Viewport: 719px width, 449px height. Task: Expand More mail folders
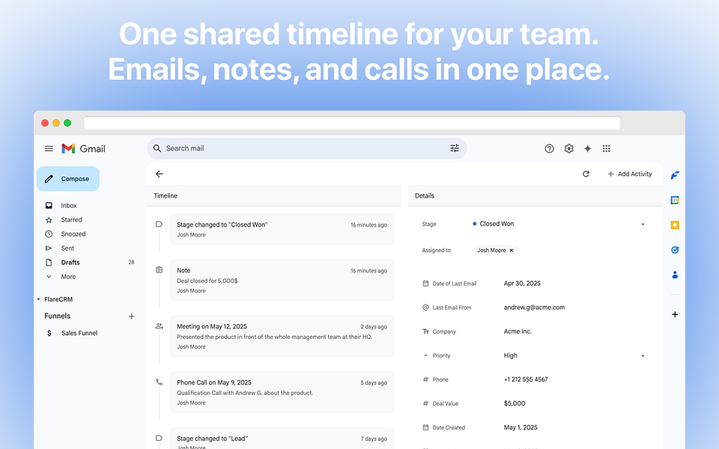68,277
